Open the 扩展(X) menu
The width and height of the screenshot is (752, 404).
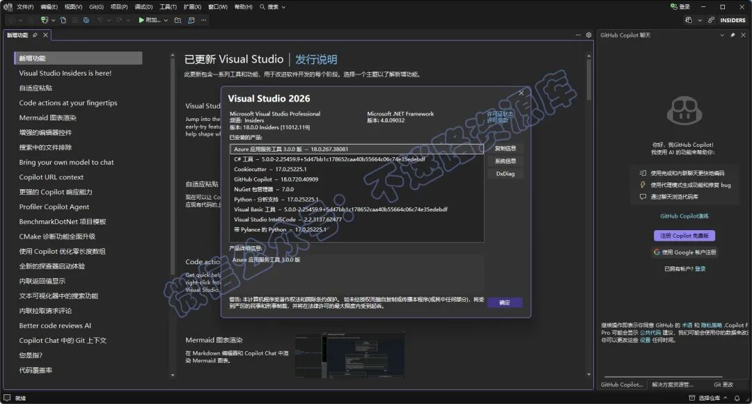coord(192,7)
